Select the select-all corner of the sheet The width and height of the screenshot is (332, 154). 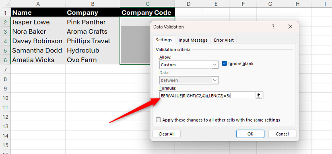pos(5,3)
